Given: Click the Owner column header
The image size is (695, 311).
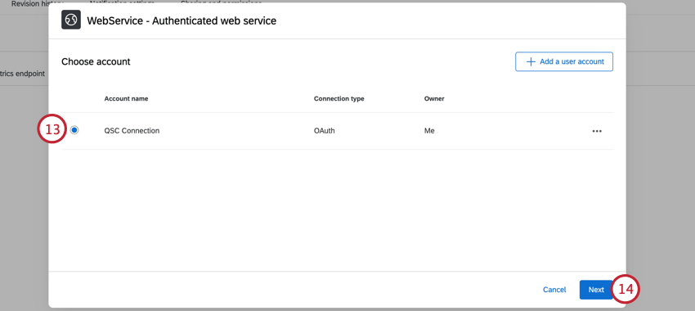Looking at the screenshot, I should pos(434,98).
